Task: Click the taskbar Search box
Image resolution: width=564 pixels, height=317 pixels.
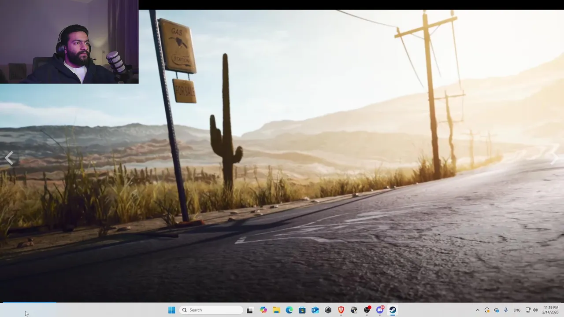Action: click(211, 310)
